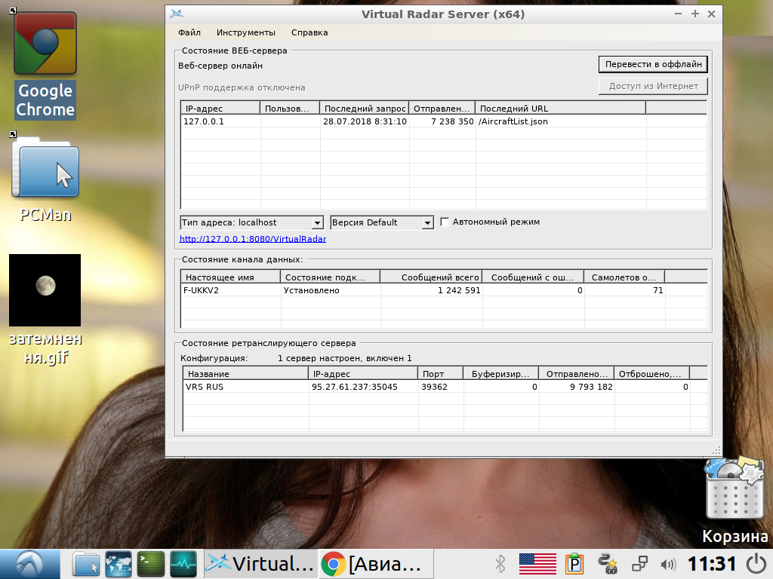Open the Файл menu
The height and width of the screenshot is (579, 773).
(189, 32)
